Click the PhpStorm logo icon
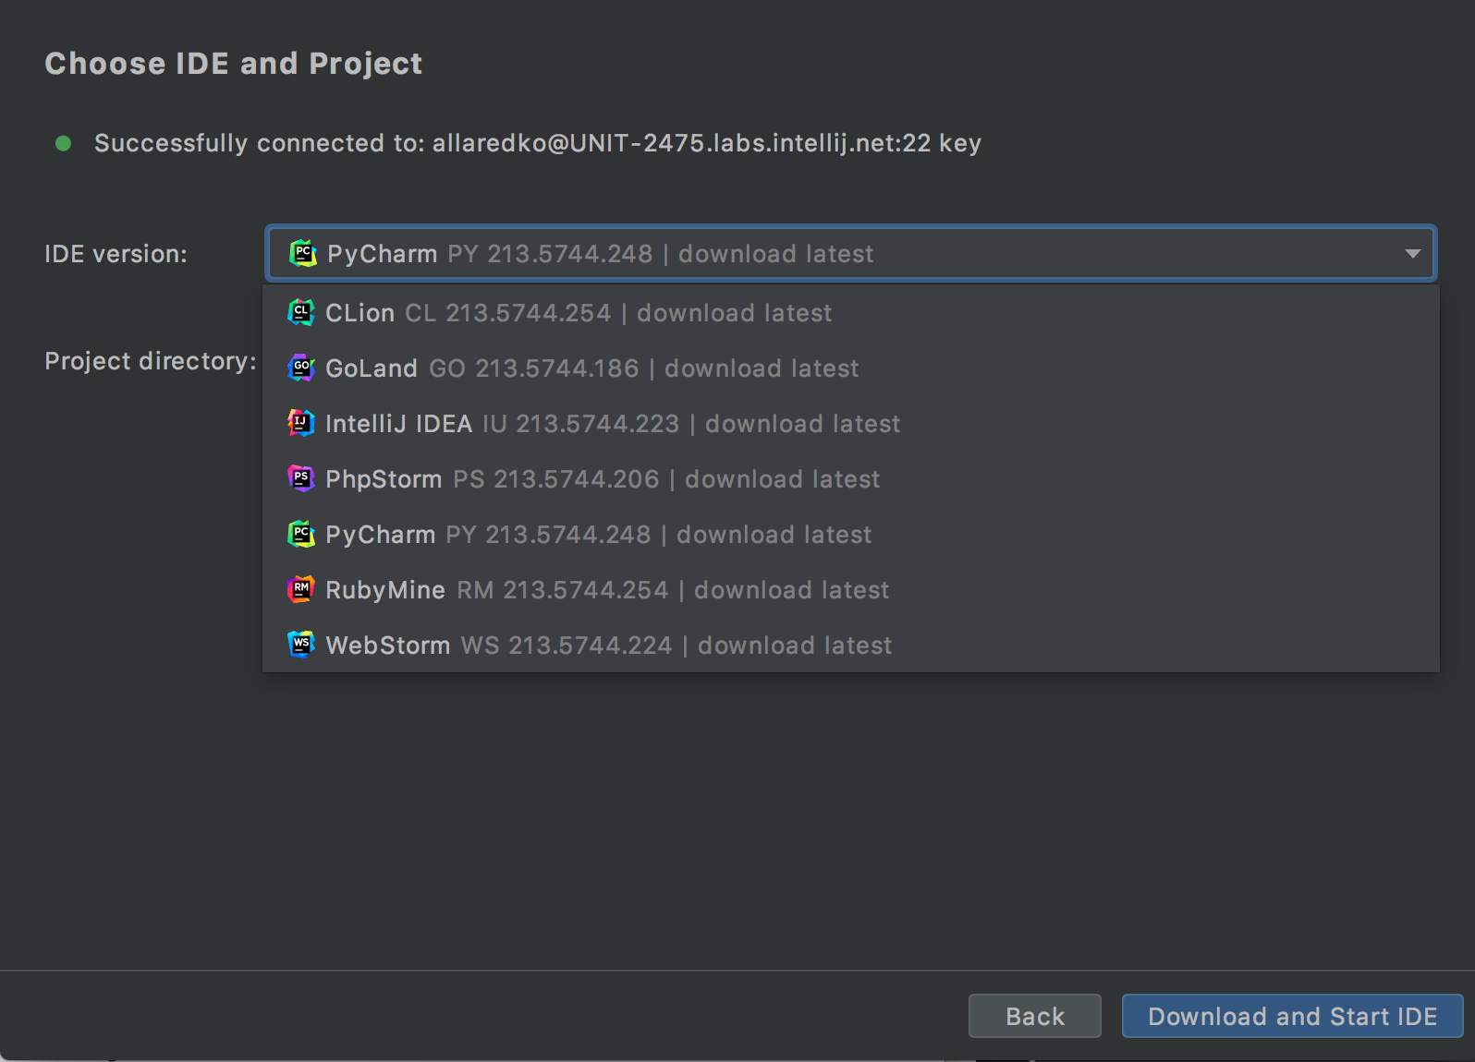The image size is (1475, 1062). (300, 478)
